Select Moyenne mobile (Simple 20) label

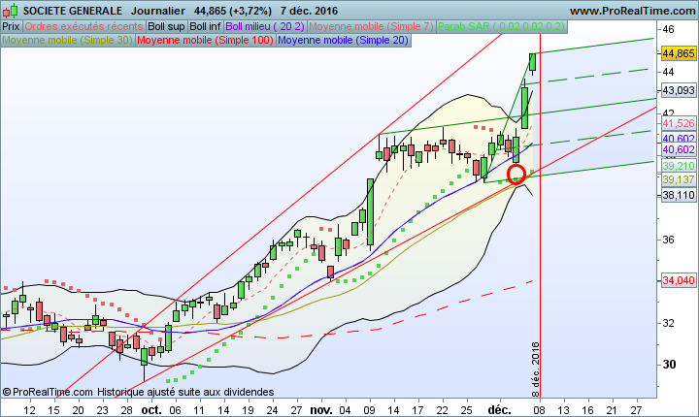point(343,41)
